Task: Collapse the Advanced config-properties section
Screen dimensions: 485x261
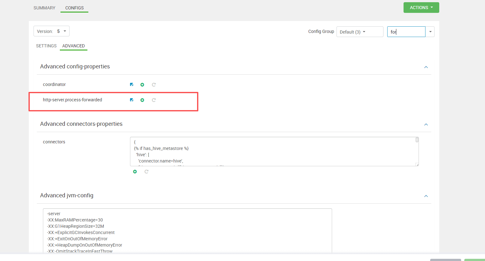Action: pyautogui.click(x=426, y=67)
